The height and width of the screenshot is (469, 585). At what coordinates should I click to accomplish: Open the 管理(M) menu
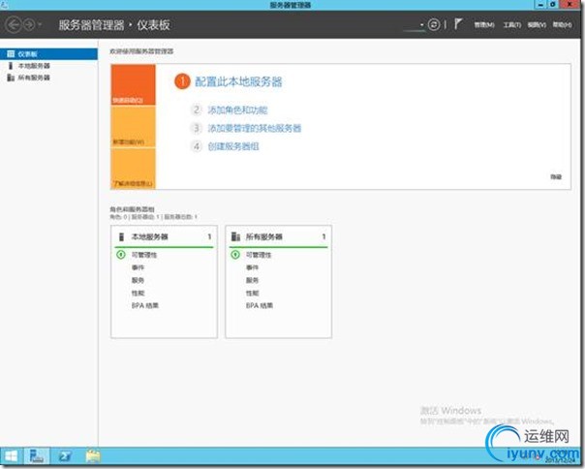pyautogui.click(x=484, y=24)
